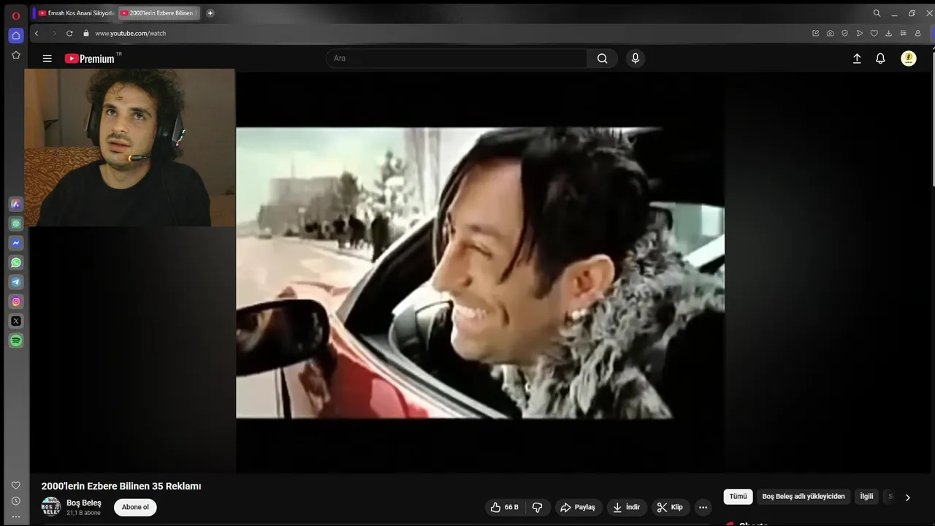Select the 'Tümü' filter chip
The width and height of the screenshot is (935, 526).
(739, 497)
